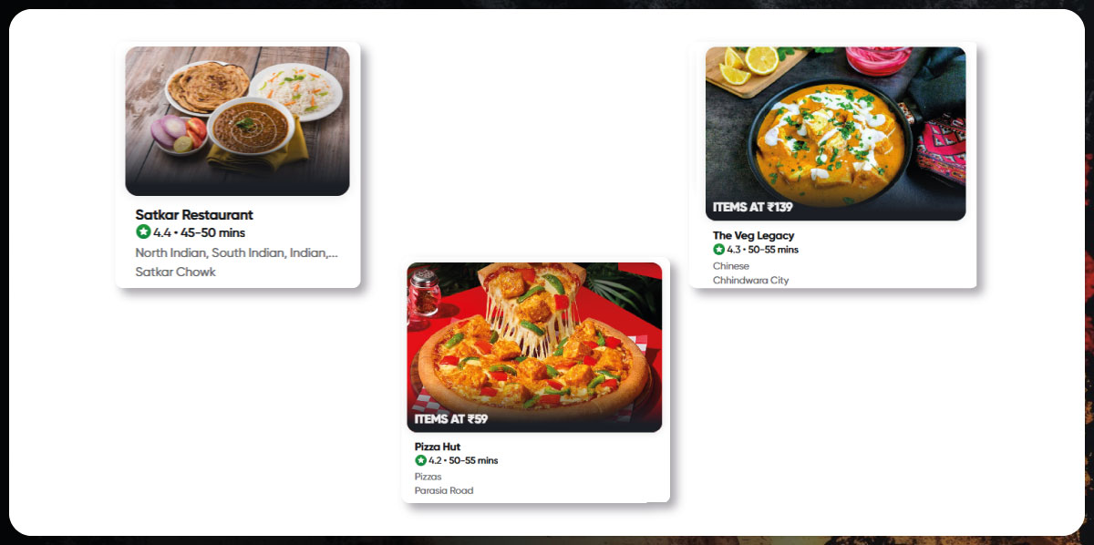Select The Veg Legacy restaurant name
1094x545 pixels.
(x=753, y=235)
